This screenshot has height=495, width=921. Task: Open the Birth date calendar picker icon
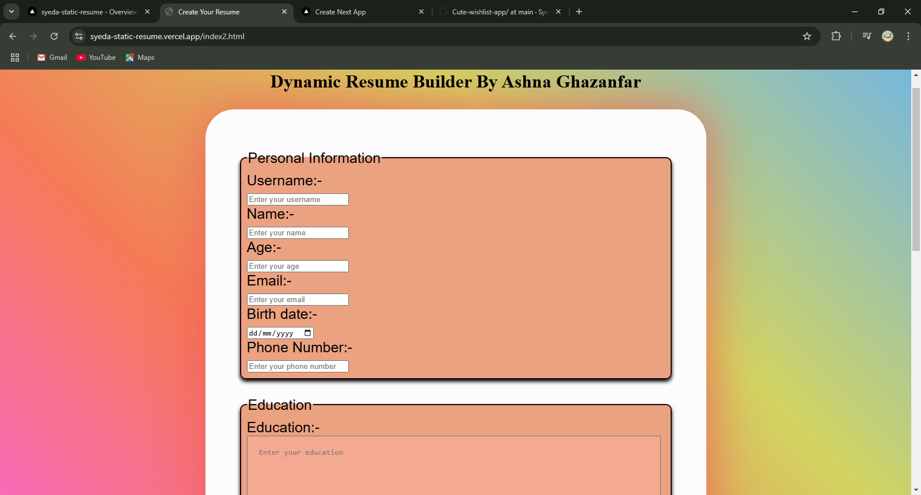point(308,333)
